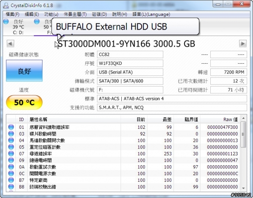Select the C: D: disk status orb

point(6,21)
